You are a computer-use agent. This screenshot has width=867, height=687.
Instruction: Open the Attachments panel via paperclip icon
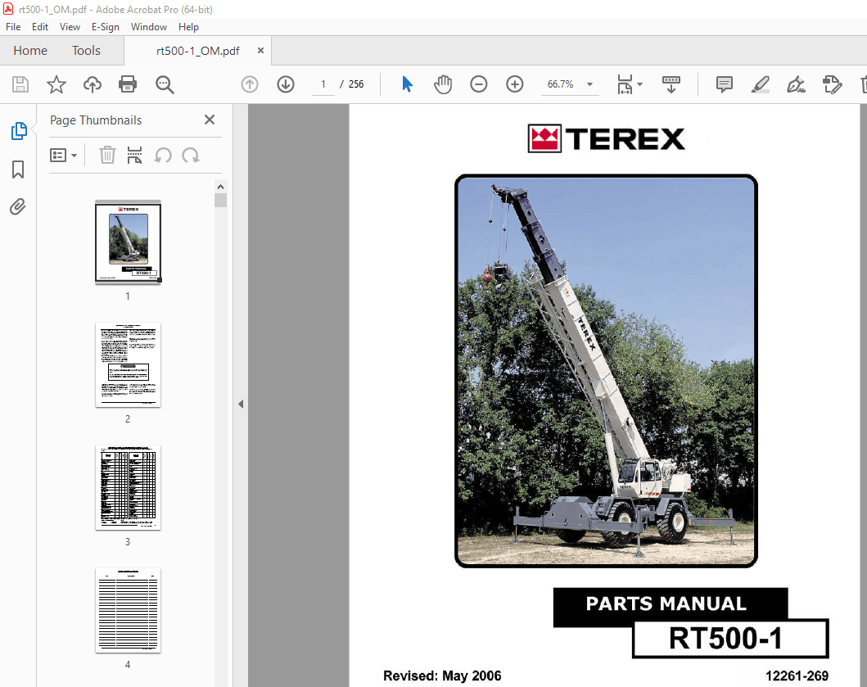click(18, 206)
